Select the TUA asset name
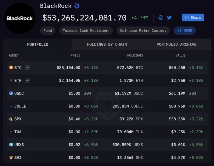214x166 pixels. (x=18, y=132)
